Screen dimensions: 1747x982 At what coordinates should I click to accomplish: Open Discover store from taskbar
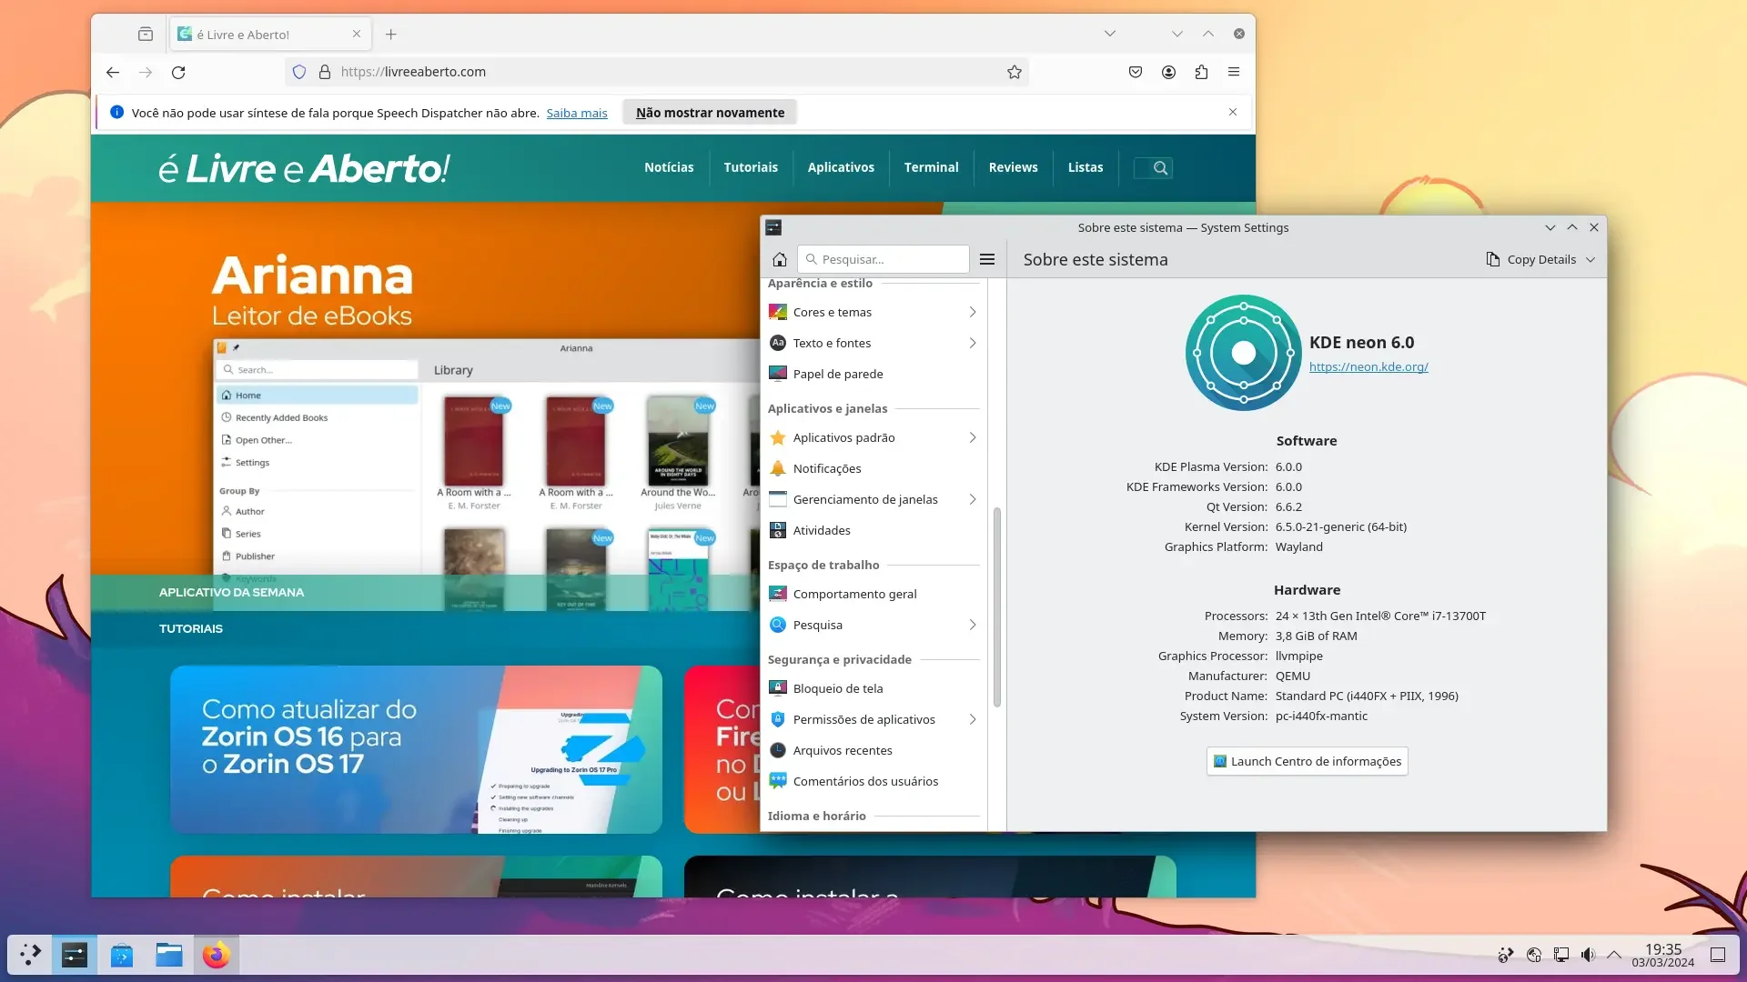pos(122,955)
